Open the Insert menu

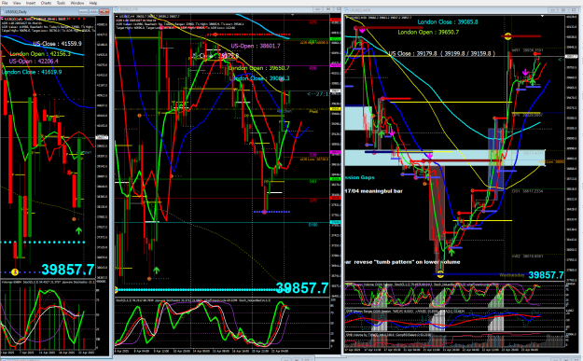click(x=31, y=3)
